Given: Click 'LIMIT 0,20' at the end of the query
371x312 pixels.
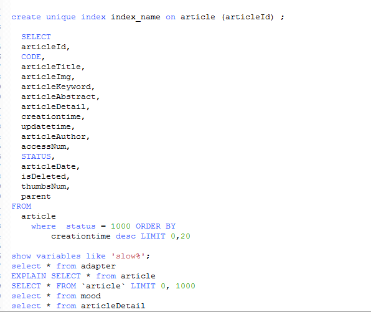Looking at the screenshot, I should pyautogui.click(x=166, y=236).
